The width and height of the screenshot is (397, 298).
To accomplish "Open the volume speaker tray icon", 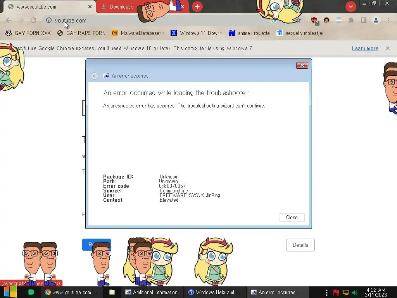I will pyautogui.click(x=354, y=293).
